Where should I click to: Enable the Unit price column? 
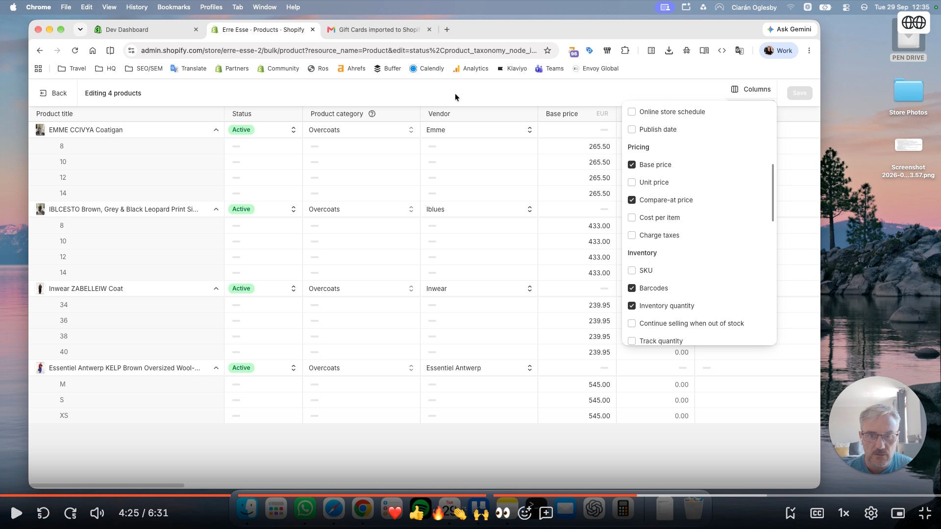[x=632, y=182]
